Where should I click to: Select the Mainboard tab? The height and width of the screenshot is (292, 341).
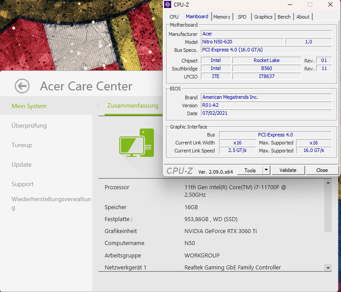click(x=197, y=16)
